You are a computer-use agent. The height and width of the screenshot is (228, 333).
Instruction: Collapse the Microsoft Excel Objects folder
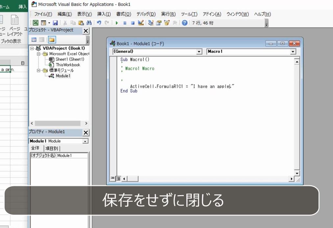pos(38,54)
